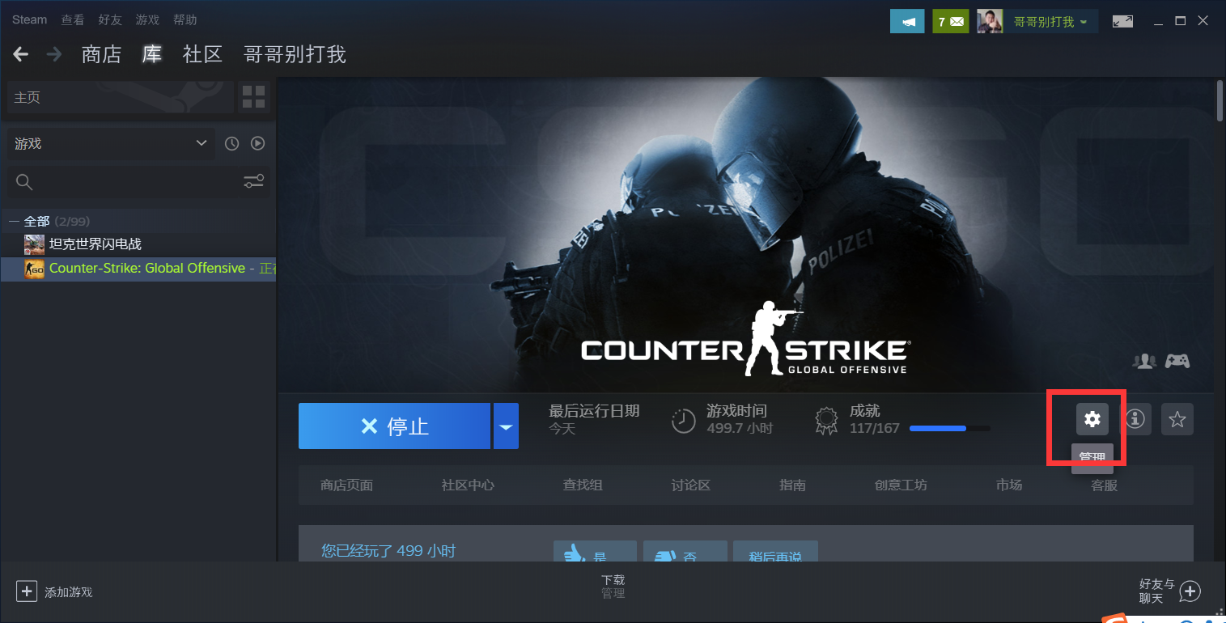Open the 指南 link
Viewport: 1226px width, 623px height.
792,485
